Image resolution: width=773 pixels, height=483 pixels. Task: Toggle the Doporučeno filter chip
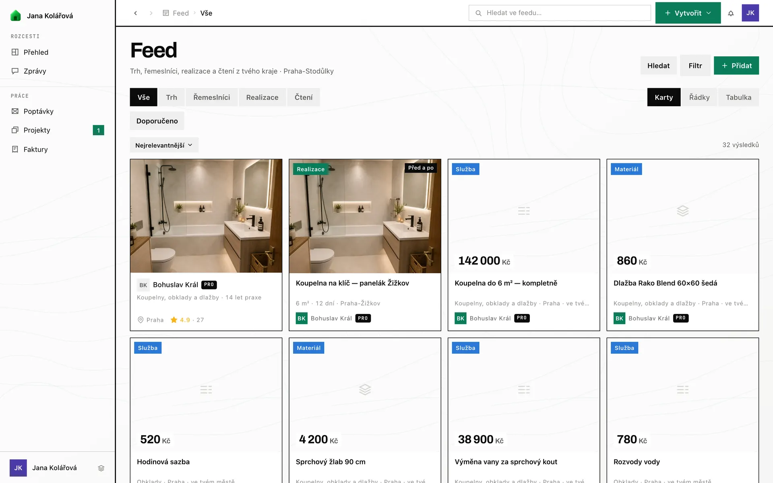157,121
